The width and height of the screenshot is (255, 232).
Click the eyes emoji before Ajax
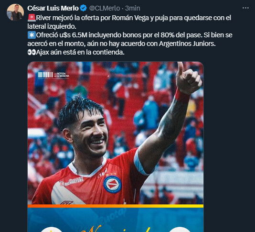(x=32, y=52)
